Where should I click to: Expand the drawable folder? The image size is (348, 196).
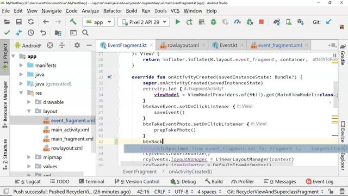[29, 102]
